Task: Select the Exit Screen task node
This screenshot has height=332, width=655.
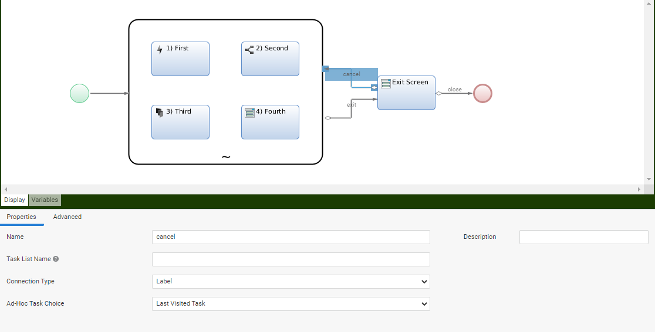Action: click(x=407, y=93)
